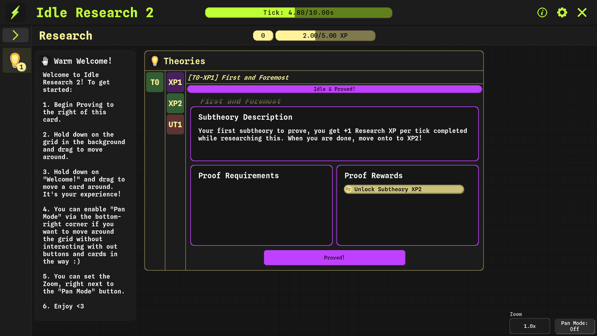The height and width of the screenshot is (336, 597).
Task: Click the lightning bolt app logo
Action: point(15,12)
